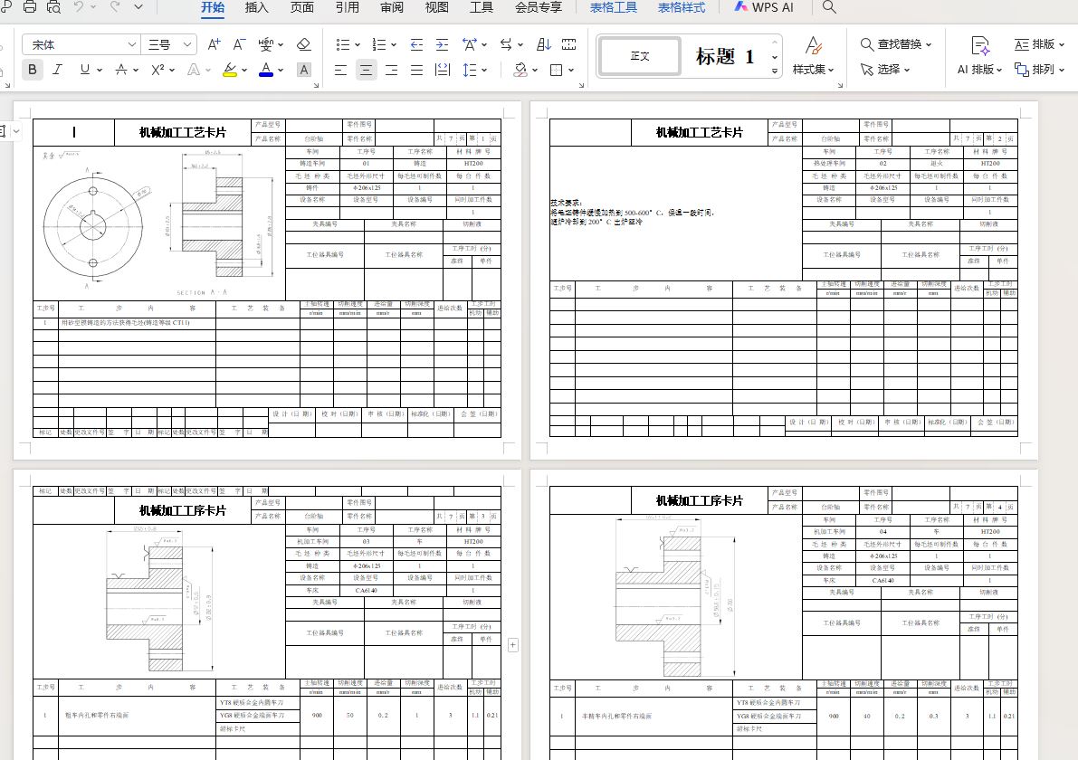Decrease paragraph indent
The height and width of the screenshot is (760, 1078).
[x=416, y=44]
